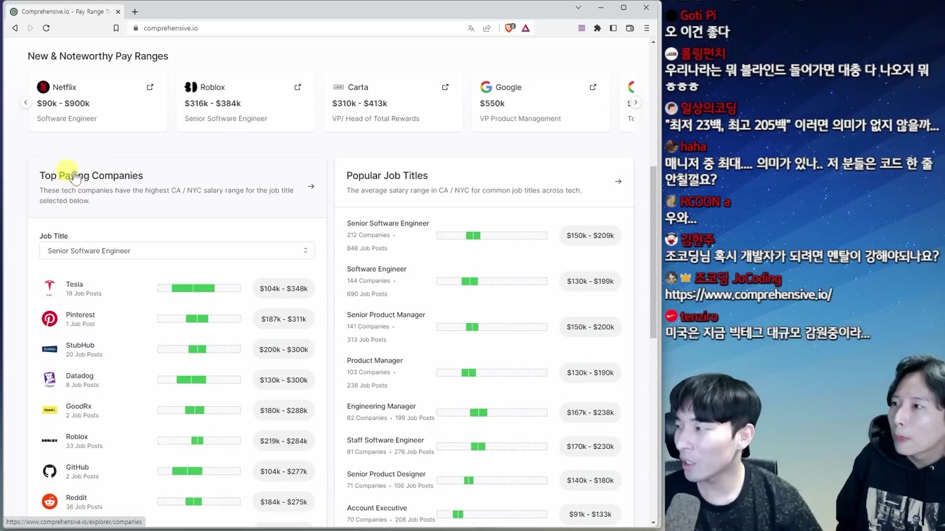Select the Comprehensive.io browser tab
The height and width of the screenshot is (531, 945).
(65, 11)
